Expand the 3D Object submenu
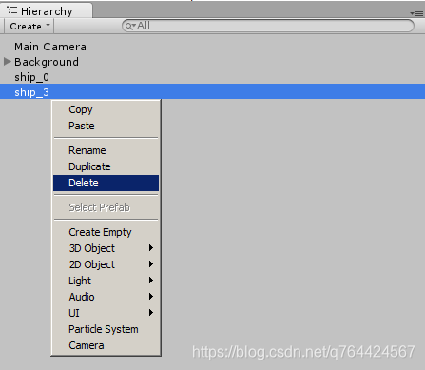The width and height of the screenshot is (425, 370). (x=106, y=248)
